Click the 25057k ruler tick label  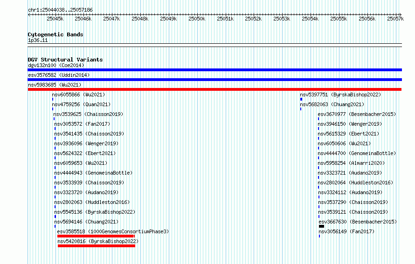395,19
